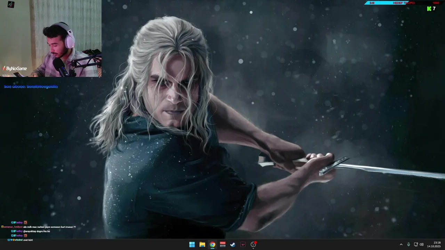Click efednd's 'evet kürt' chat message
Viewport: 445px width, 250px height.
pyautogui.click(x=20, y=240)
